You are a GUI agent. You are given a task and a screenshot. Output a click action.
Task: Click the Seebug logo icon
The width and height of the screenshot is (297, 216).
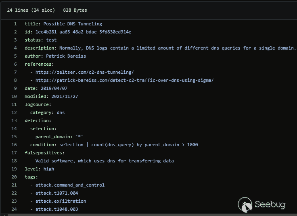[x=245, y=204]
